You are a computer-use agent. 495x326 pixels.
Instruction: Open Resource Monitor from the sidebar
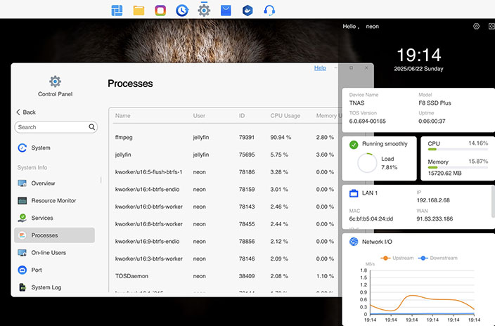click(53, 200)
